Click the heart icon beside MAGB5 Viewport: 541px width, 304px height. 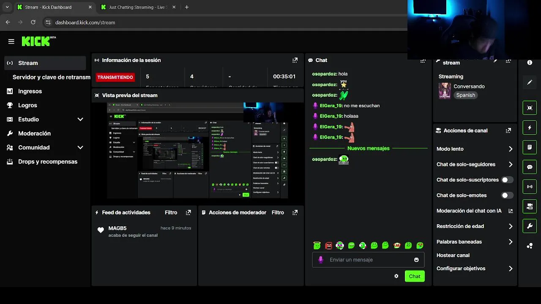[101, 230]
